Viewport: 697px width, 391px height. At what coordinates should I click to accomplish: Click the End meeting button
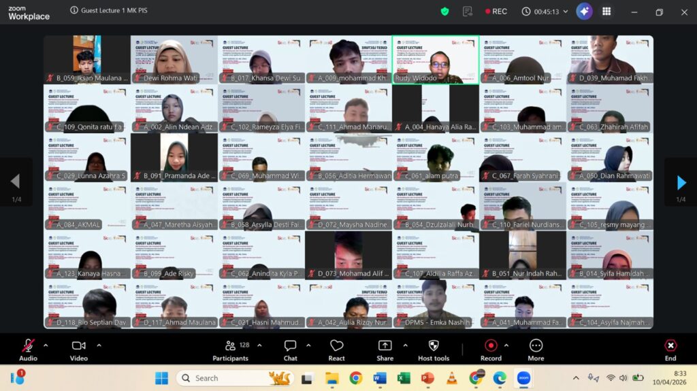[x=670, y=350]
